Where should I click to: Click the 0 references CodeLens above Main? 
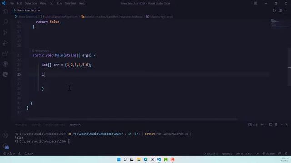(40, 51)
